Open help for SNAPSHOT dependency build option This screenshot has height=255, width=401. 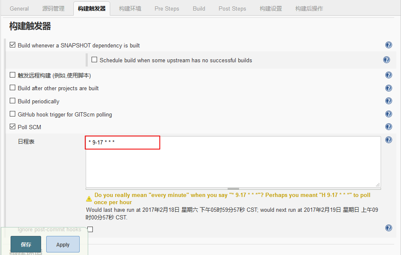[x=388, y=45]
